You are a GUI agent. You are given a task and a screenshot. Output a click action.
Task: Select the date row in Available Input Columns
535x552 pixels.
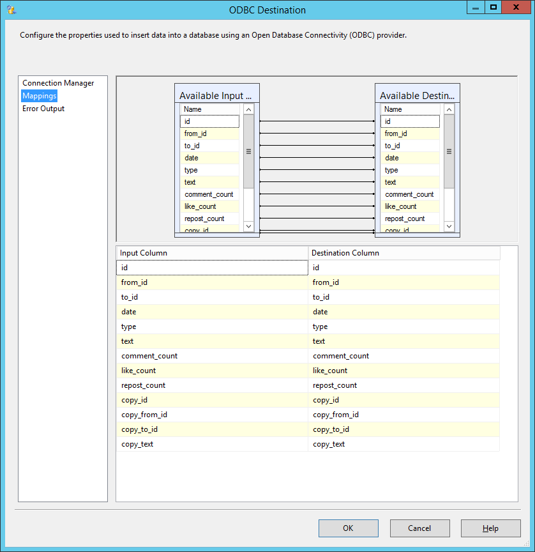tap(209, 158)
